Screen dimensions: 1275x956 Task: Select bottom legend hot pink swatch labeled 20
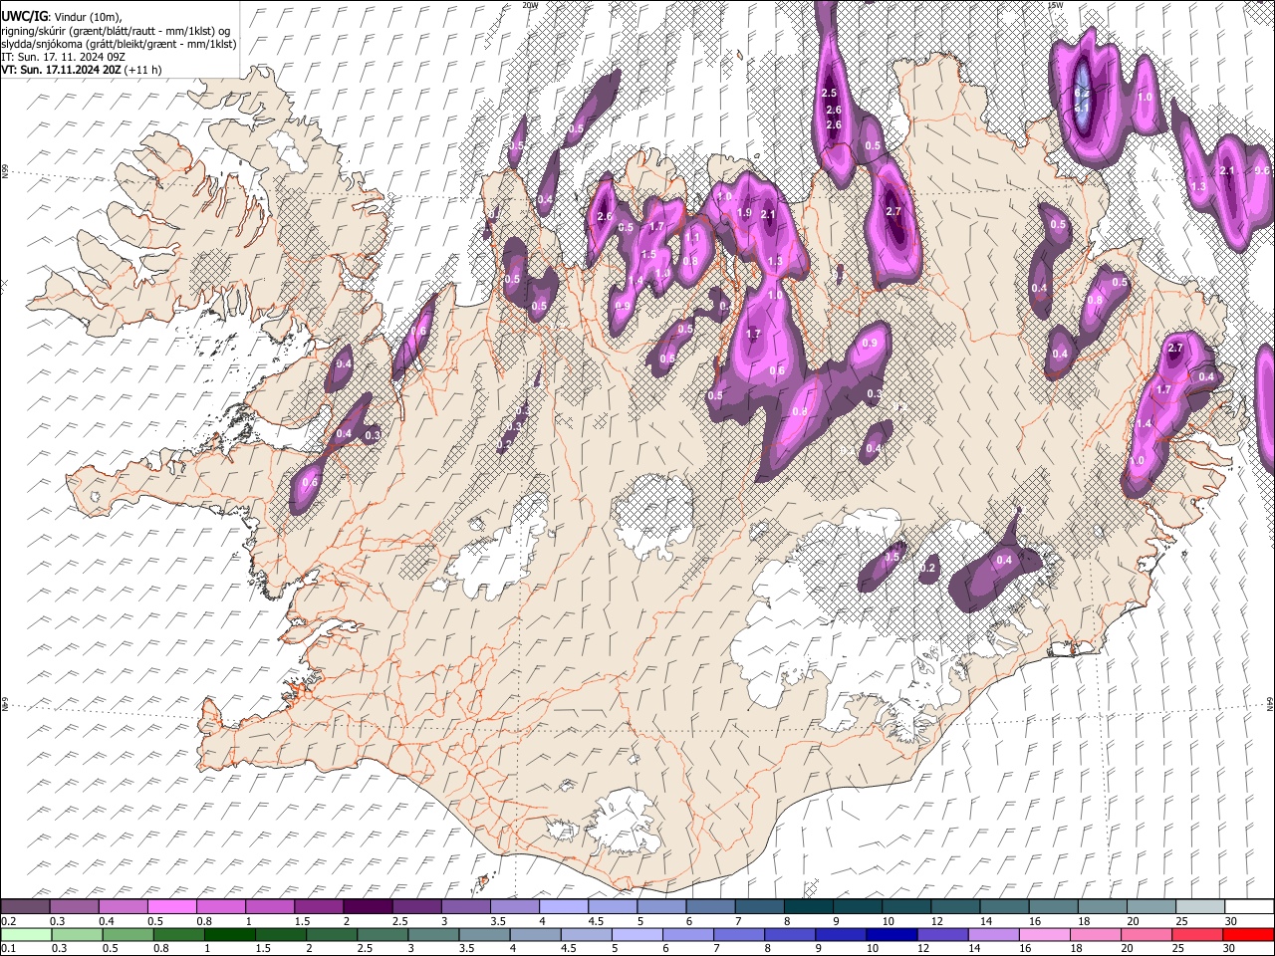[1147, 934]
